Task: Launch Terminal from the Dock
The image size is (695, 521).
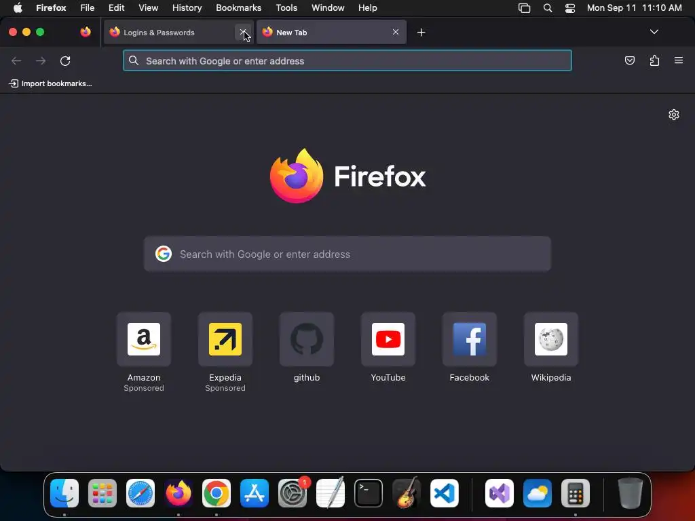Action: tap(369, 493)
